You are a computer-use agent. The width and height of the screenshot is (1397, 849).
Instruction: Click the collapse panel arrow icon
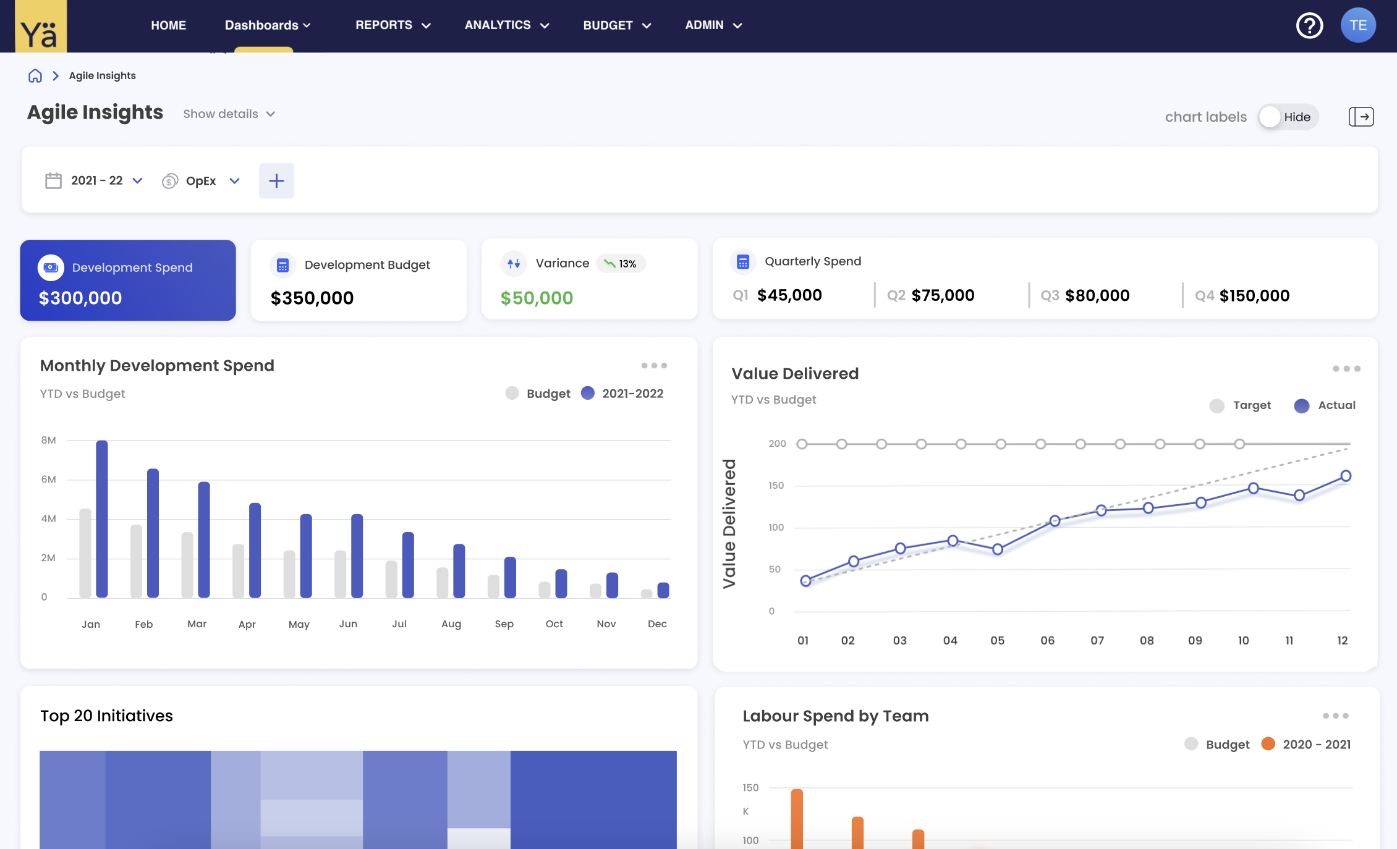click(1361, 117)
